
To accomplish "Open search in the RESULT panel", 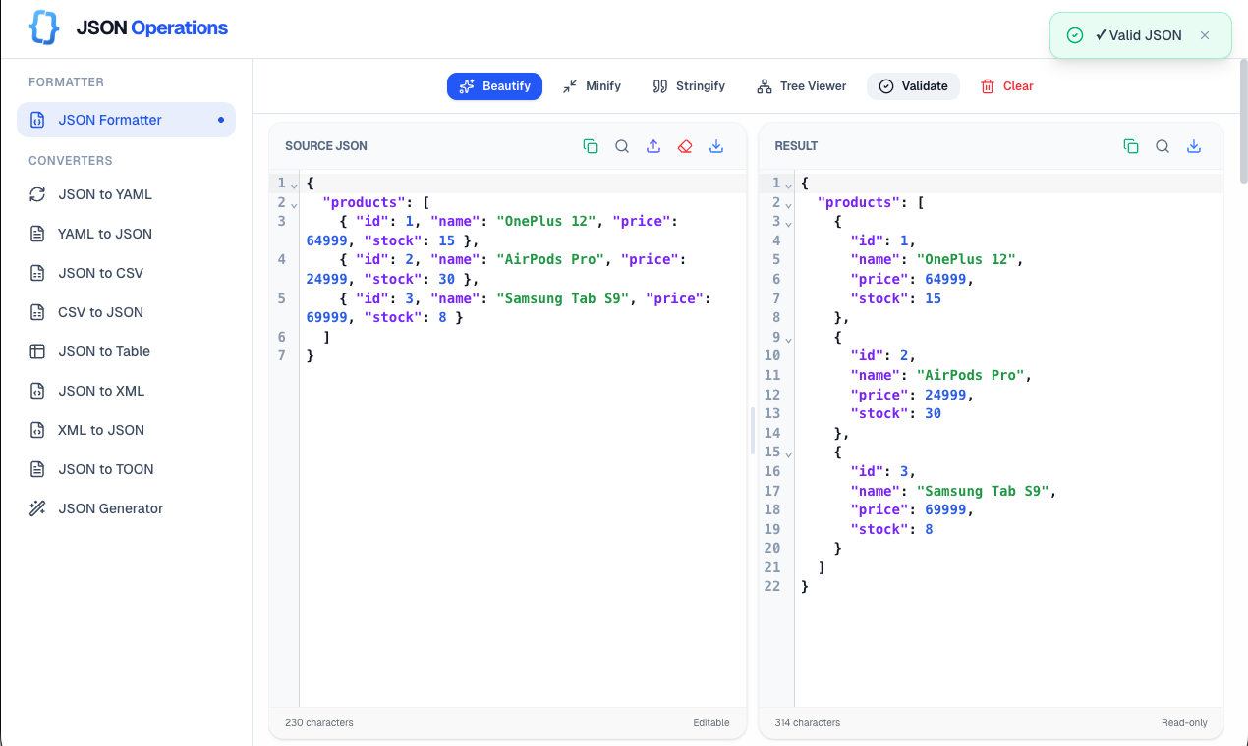I will point(1163,145).
